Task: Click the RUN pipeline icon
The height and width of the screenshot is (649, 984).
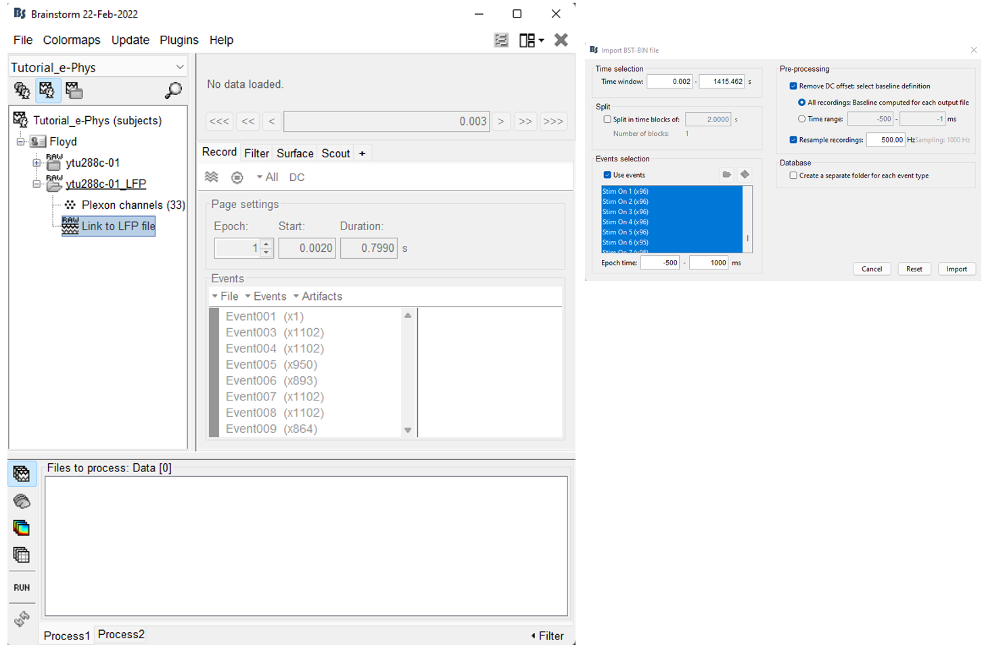Action: point(22,588)
